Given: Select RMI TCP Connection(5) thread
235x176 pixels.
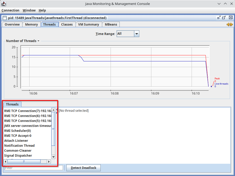Looking at the screenshot, I should click(x=28, y=121).
